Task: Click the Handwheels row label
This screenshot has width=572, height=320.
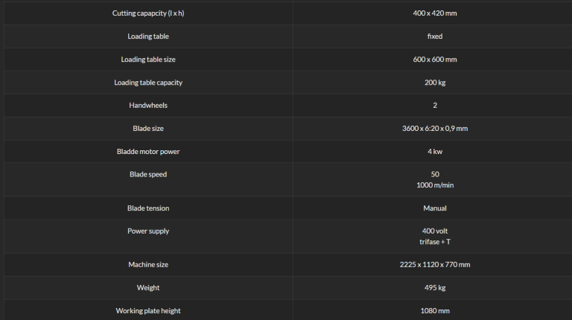Action: click(148, 106)
